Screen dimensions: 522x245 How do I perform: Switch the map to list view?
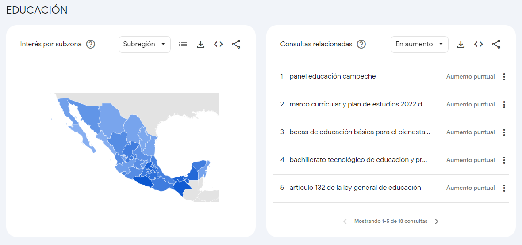click(x=183, y=44)
